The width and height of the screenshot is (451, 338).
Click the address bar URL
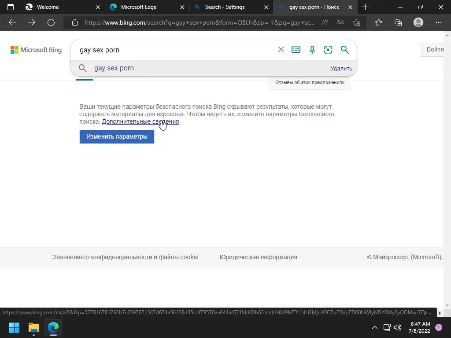(200, 22)
